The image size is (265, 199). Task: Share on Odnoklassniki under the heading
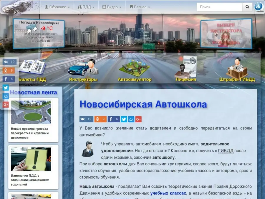pyautogui.click(x=100, y=119)
